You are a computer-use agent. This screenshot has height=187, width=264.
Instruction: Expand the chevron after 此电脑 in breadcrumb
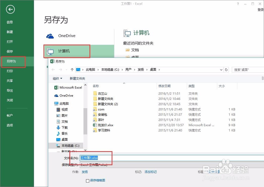point(98,70)
